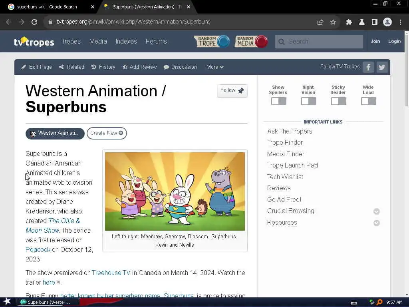Screen dimensions: 409x307
Task: Close the Superbuns TV Tropes tab
Action: [x=189, y=7]
